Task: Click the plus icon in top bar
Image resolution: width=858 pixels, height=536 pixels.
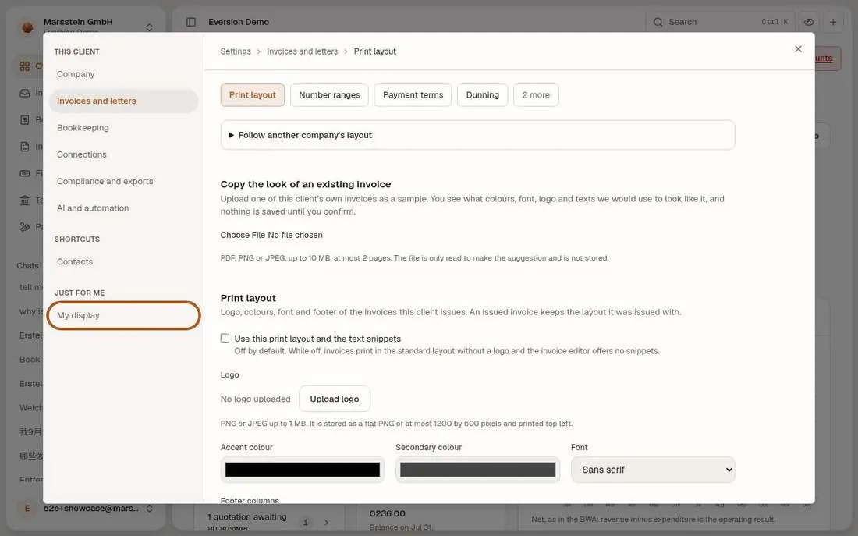Action: click(833, 22)
